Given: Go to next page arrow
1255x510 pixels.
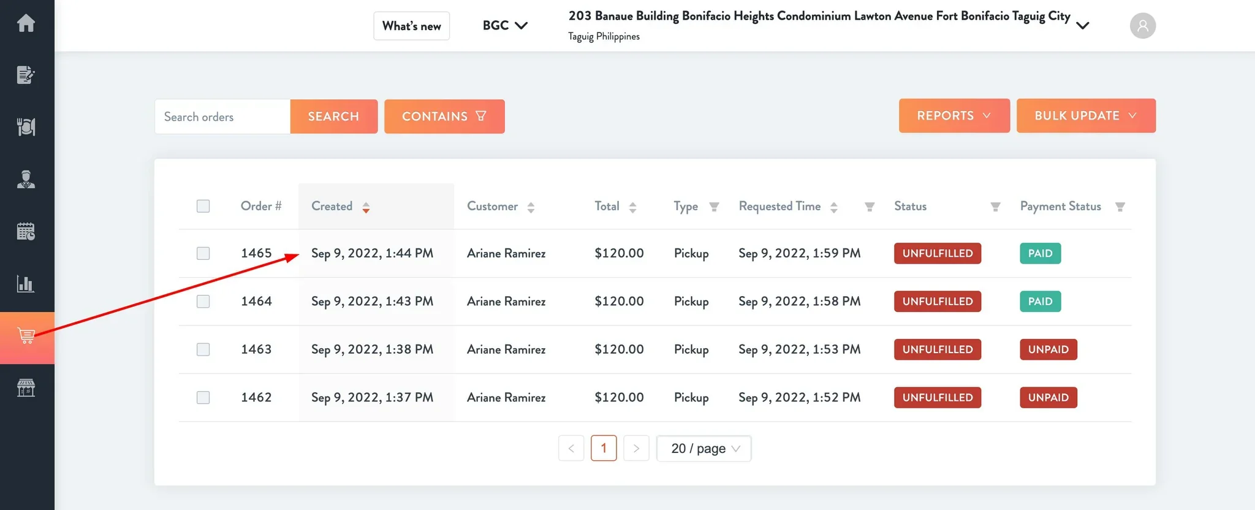Looking at the screenshot, I should 636,448.
